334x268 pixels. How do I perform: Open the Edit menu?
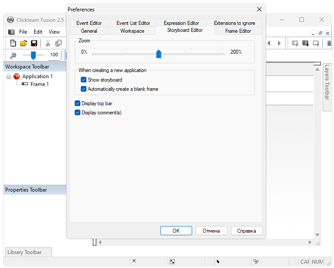pos(38,32)
